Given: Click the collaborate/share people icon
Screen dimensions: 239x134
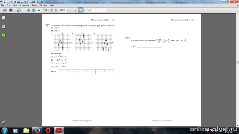Looking at the screenshot, I should tap(19, 10).
